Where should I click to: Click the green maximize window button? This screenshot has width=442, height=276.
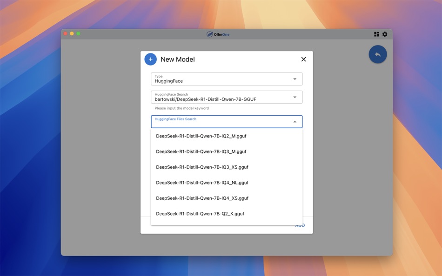click(x=78, y=33)
